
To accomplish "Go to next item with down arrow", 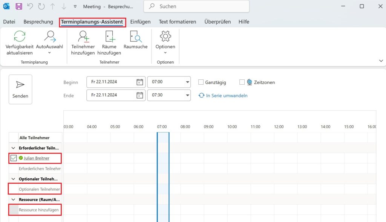I will pos(64,6).
